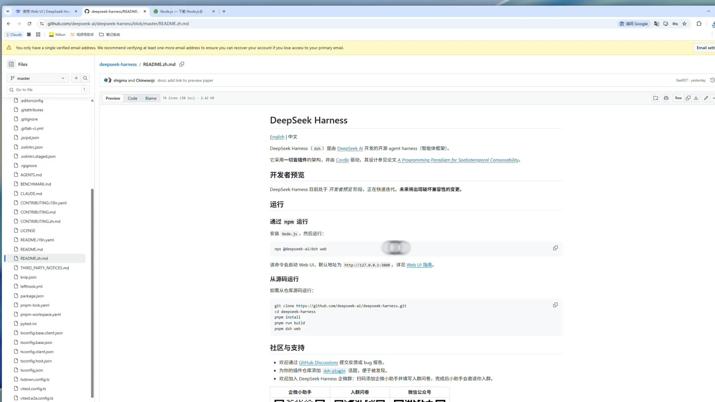Search this repository with the magnifier icon
Screen dimensions: 715x402
(85, 78)
